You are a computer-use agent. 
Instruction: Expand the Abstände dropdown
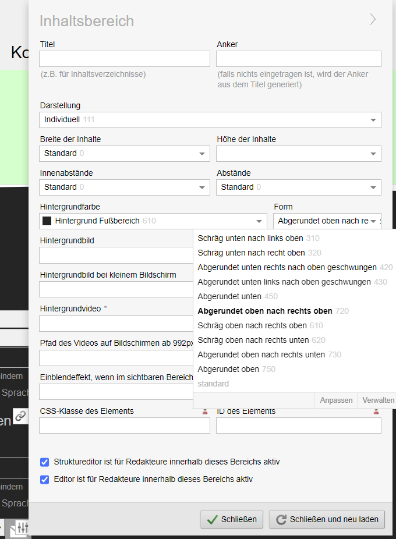298,187
